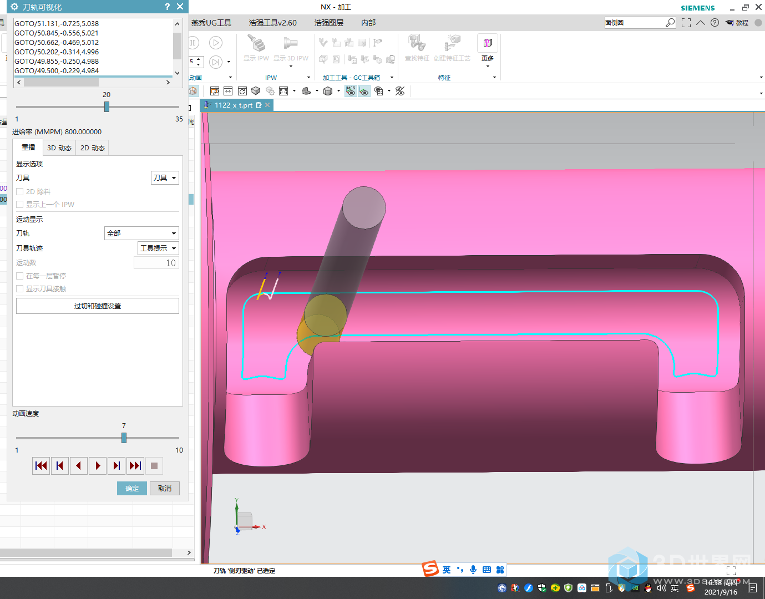Open the 刀轨 全部 dropdown

coord(141,233)
